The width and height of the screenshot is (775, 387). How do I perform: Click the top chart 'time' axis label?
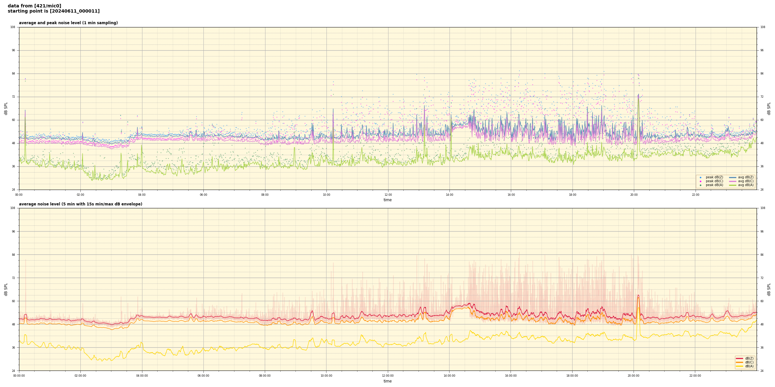[387, 200]
